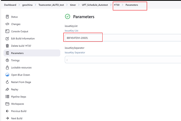Click the Open Blue Ocean icon
Image resolution: width=181 pixels, height=121 pixels.
pyautogui.click(x=7, y=75)
